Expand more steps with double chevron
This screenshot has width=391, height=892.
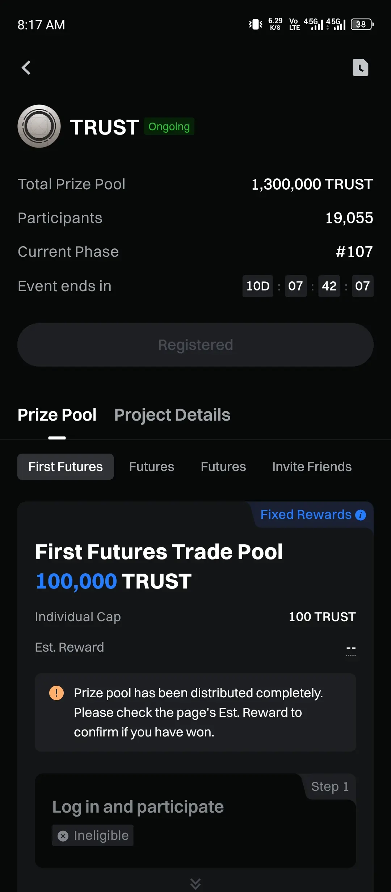point(195,884)
